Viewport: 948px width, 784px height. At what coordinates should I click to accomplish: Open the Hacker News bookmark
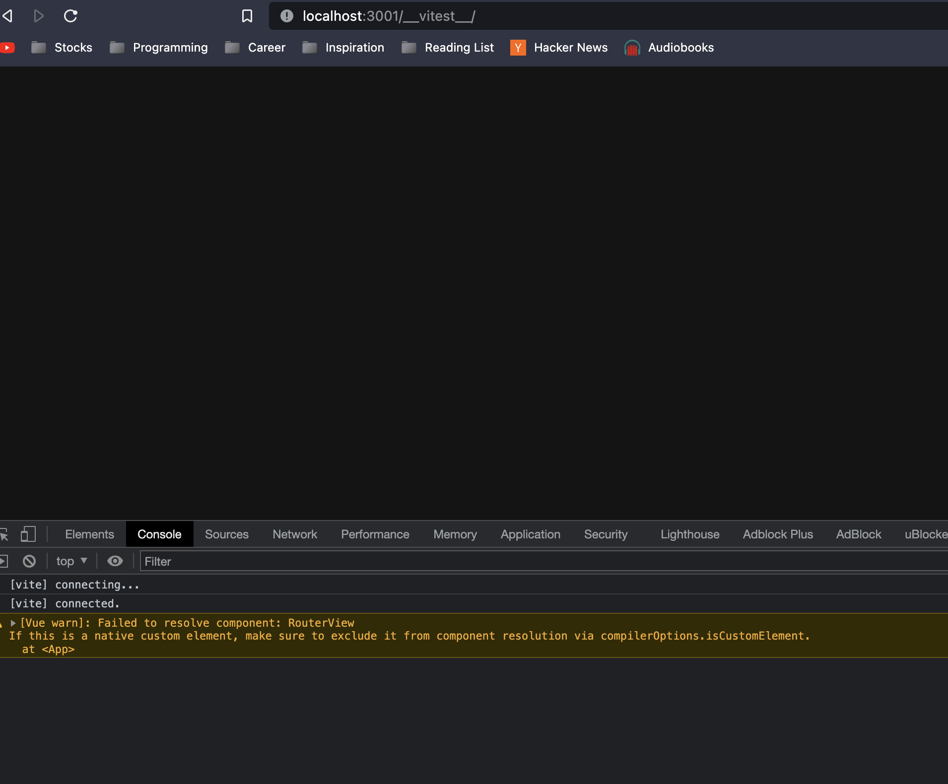(559, 48)
